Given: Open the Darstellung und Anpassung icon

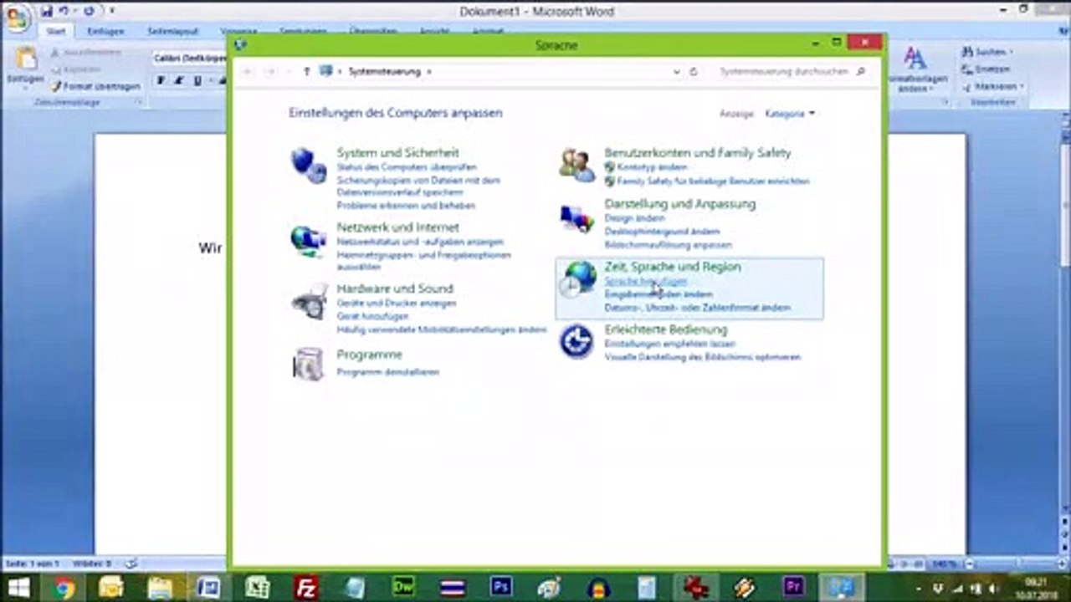Looking at the screenshot, I should 576,219.
